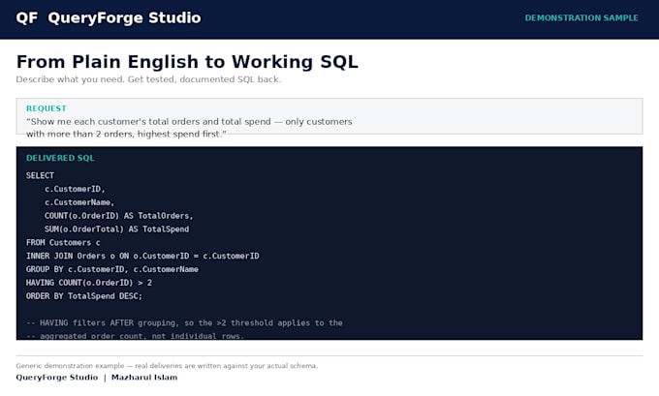
Task: Click the c.CustomerID, column line
Action: click(75, 189)
